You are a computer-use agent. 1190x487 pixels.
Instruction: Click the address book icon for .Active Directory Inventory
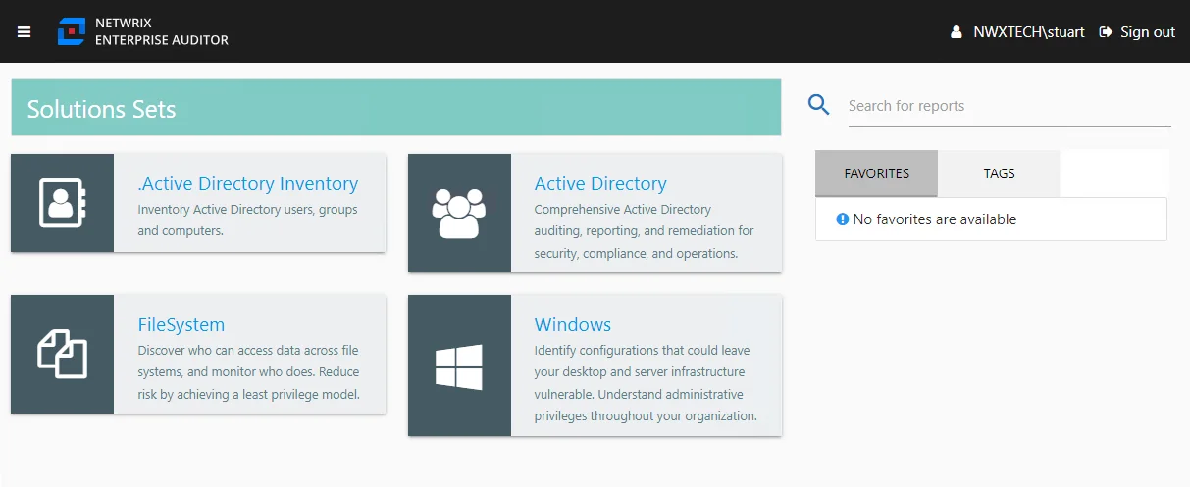pos(63,203)
